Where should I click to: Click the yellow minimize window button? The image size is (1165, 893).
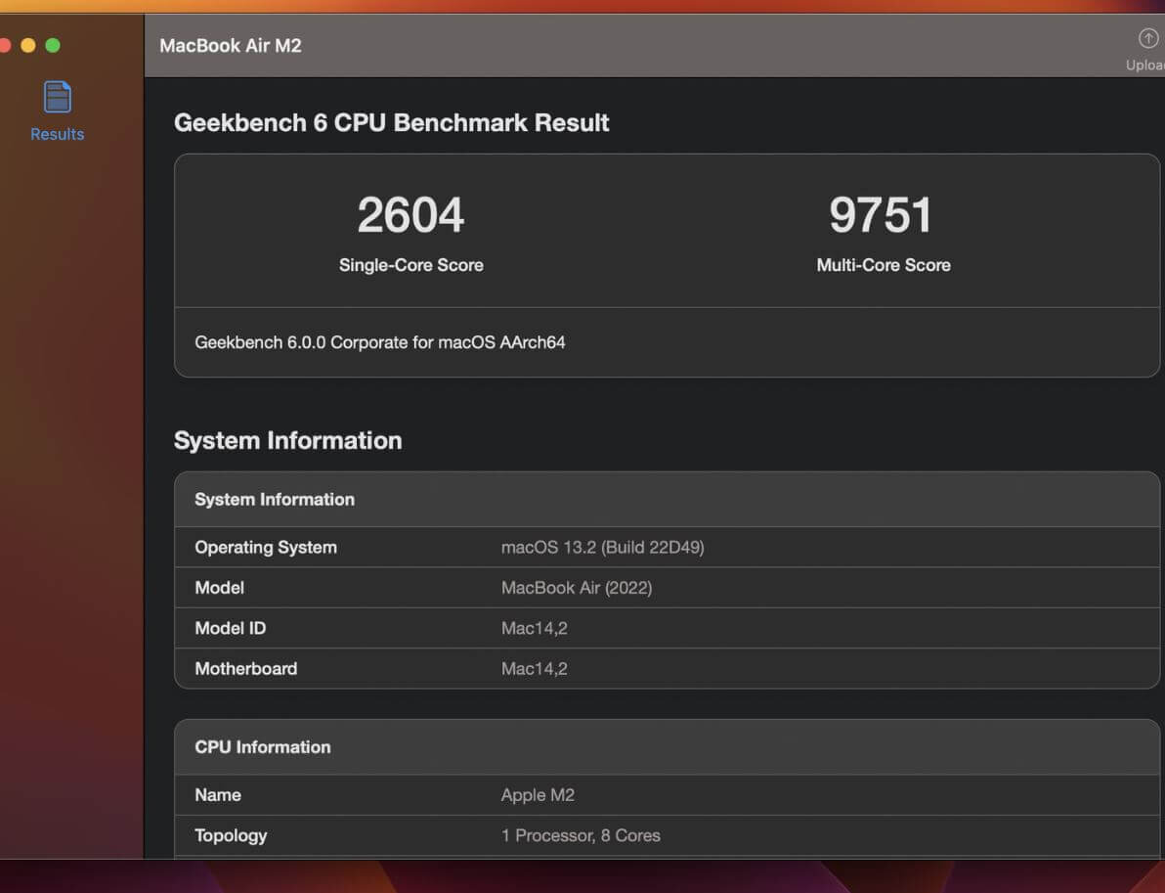coord(28,45)
